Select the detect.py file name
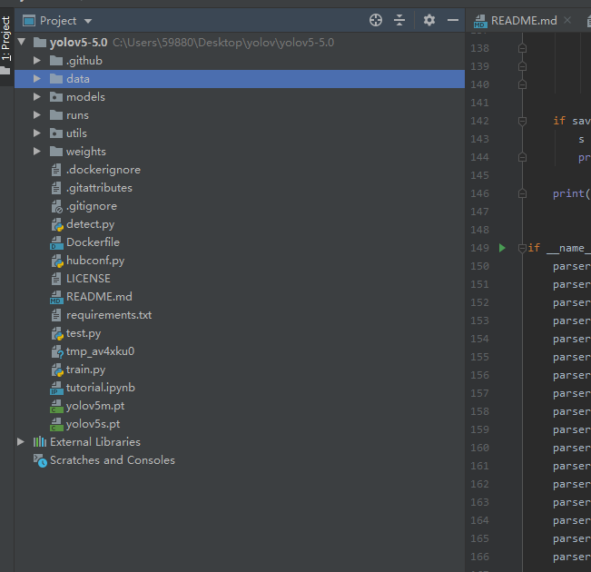This screenshot has width=591, height=572. [x=91, y=224]
